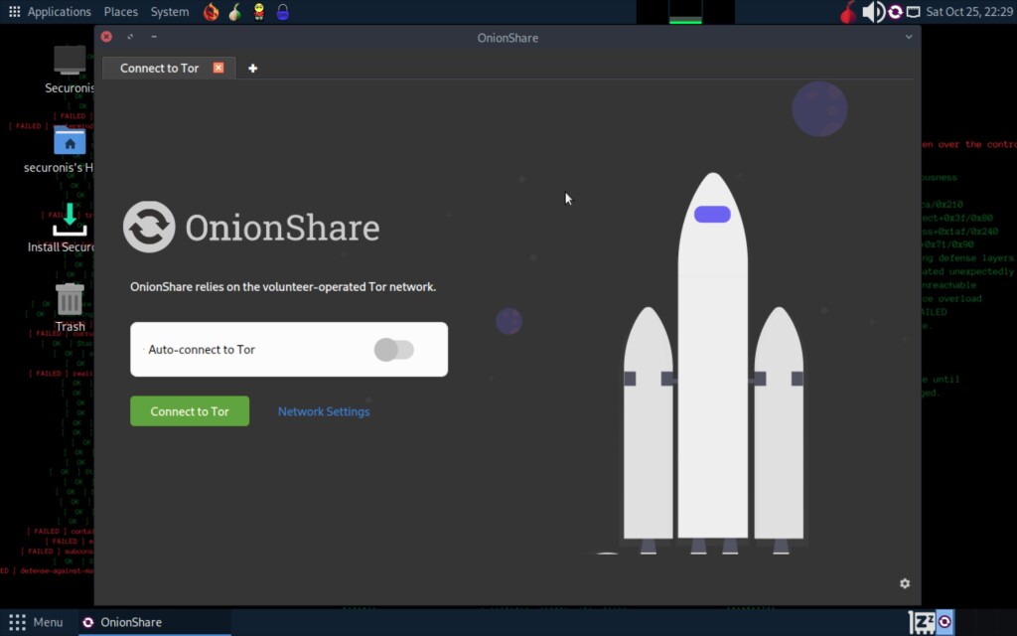Open the volume speaker icon
Screen dimensions: 1017x636
tap(872, 12)
